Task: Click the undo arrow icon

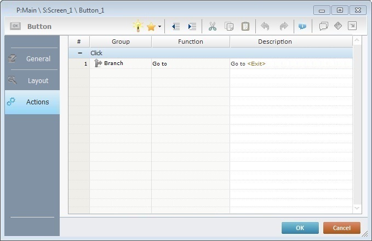Action: 266,26
